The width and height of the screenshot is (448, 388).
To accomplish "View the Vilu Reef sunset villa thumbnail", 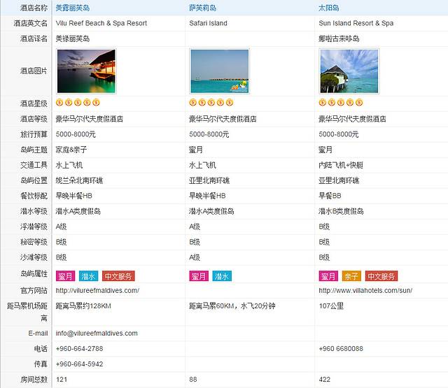I will (85, 71).
